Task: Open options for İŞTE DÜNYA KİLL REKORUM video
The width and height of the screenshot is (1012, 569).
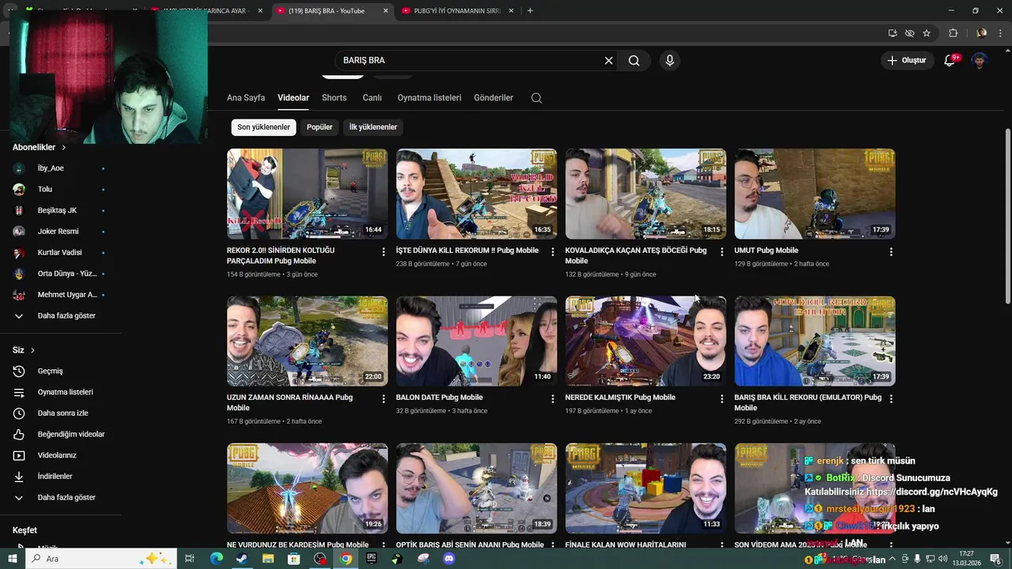Action: pos(553,251)
